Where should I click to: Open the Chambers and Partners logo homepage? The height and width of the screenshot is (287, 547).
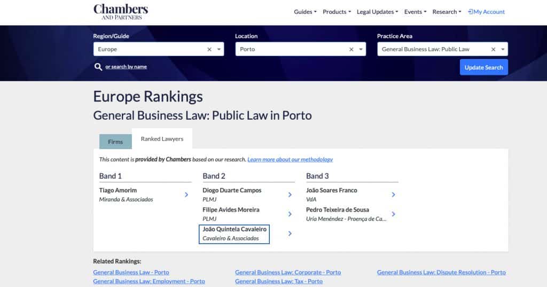121,12
